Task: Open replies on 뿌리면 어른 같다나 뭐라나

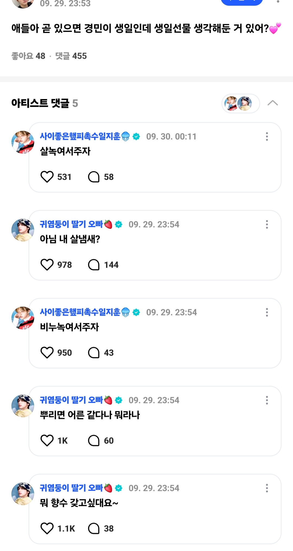Action: pyautogui.click(x=94, y=441)
